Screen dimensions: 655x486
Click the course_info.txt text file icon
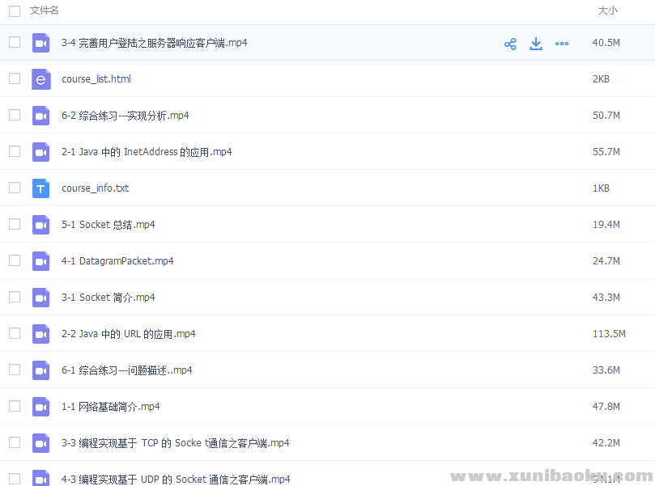40,188
